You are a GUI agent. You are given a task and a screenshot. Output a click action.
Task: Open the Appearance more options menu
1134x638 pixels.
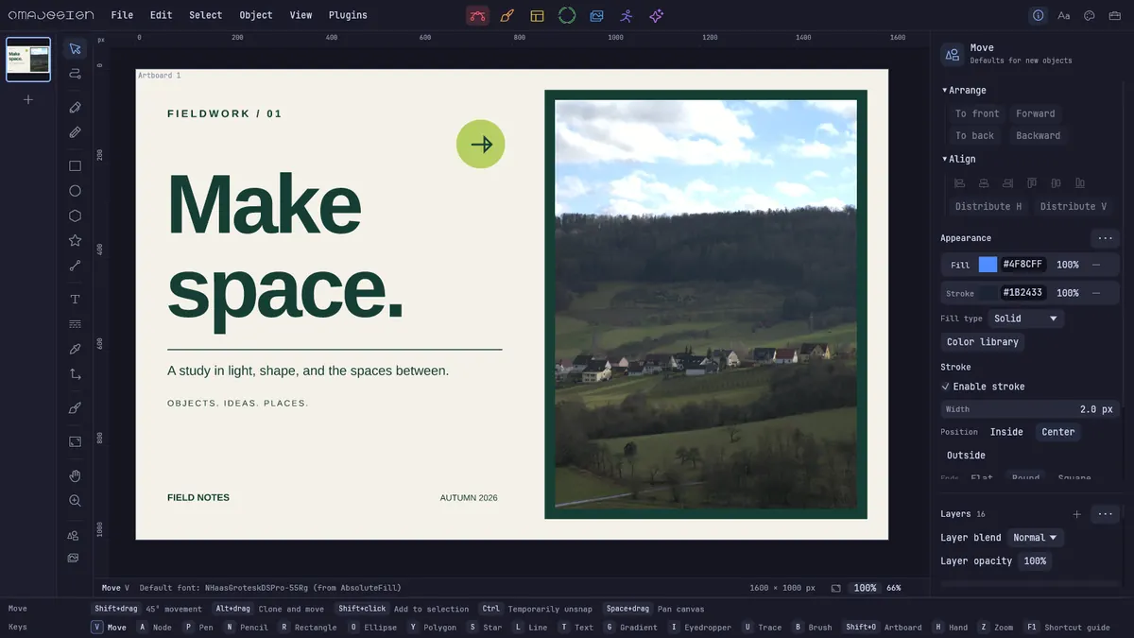pos(1105,238)
